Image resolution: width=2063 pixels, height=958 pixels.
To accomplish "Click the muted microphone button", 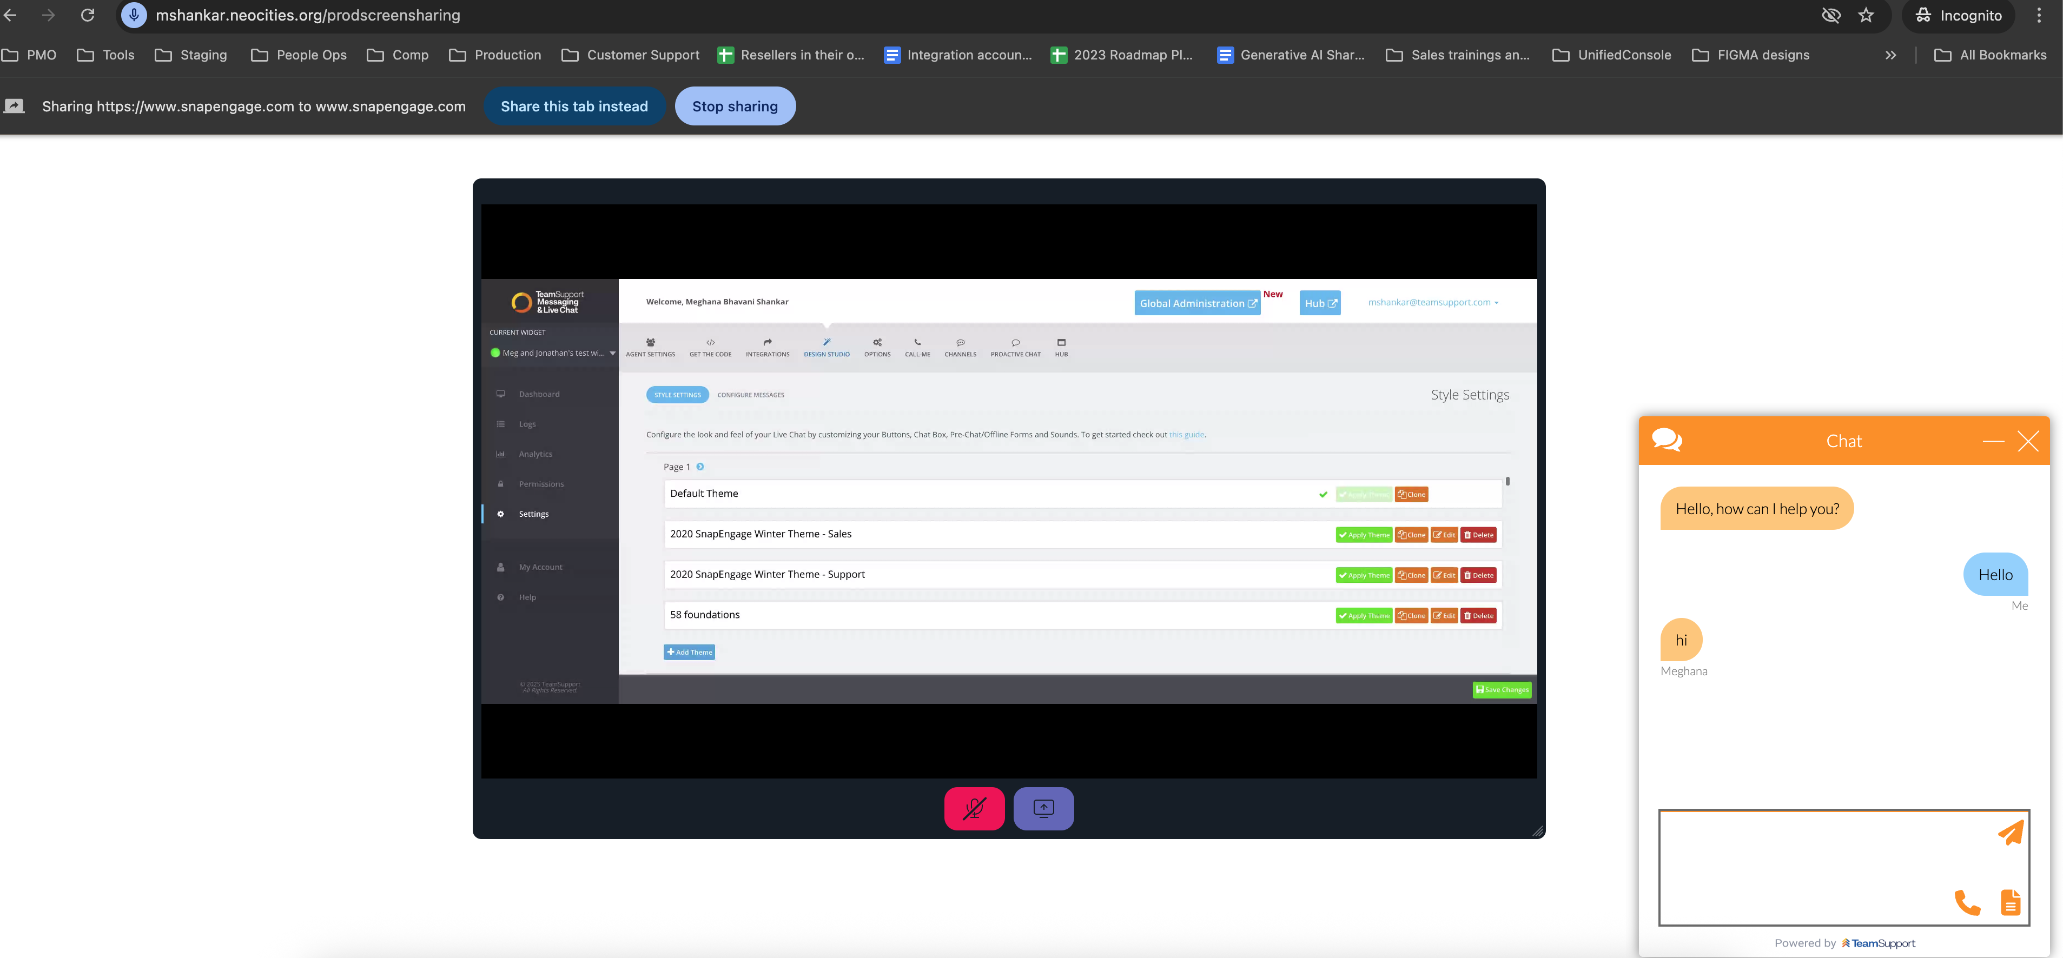I will click(974, 808).
